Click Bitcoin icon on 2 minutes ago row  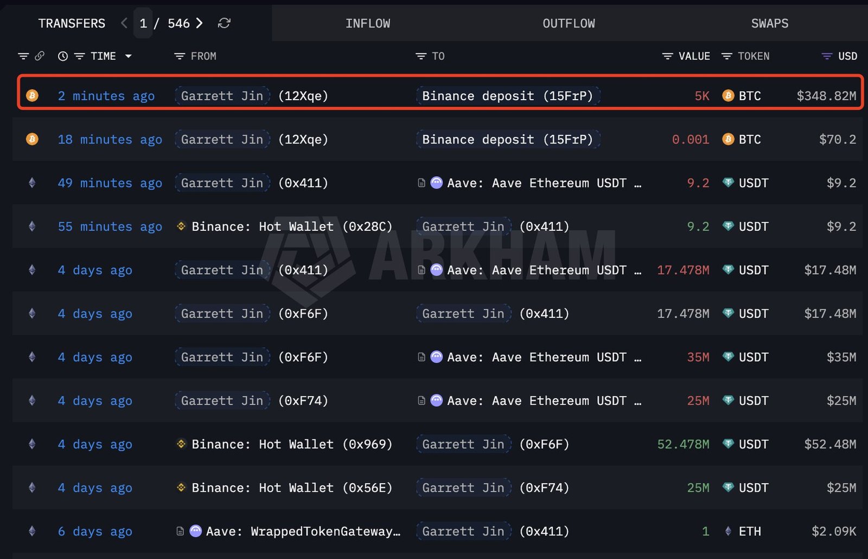point(32,96)
